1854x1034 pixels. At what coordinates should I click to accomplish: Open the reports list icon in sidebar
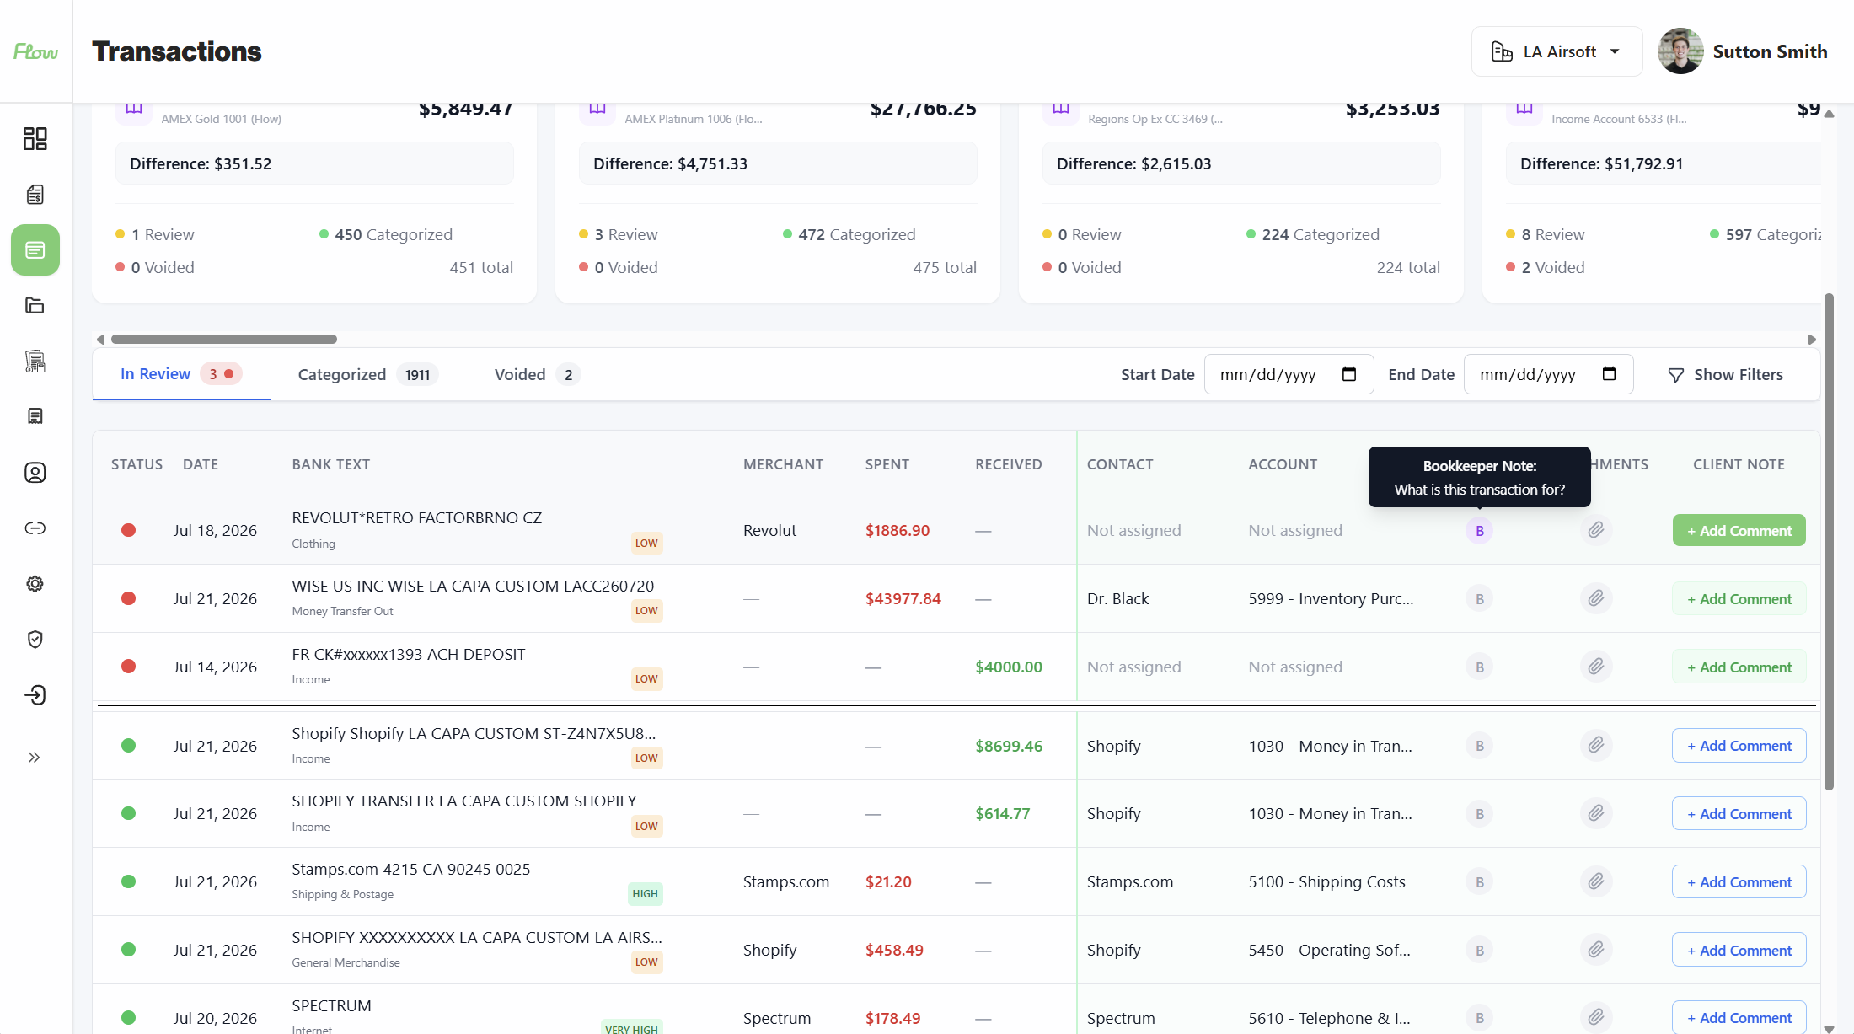point(35,416)
